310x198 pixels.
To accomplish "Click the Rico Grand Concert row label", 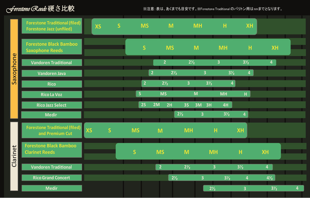I will click(52, 178).
